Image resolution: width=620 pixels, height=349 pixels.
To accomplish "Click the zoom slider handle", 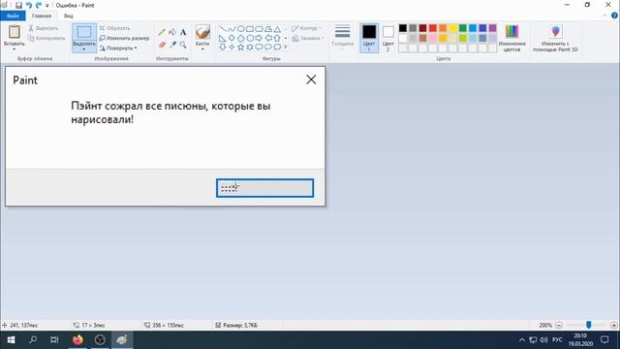I will tap(588, 325).
